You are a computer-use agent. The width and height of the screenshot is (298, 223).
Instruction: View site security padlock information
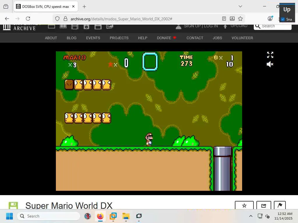(x=65, y=19)
